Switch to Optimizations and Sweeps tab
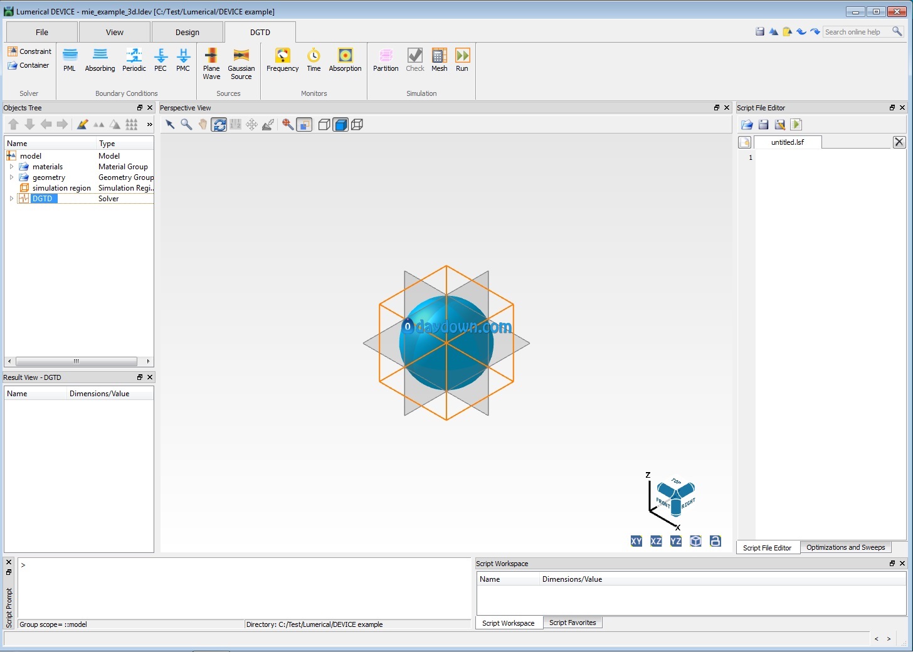 [845, 547]
